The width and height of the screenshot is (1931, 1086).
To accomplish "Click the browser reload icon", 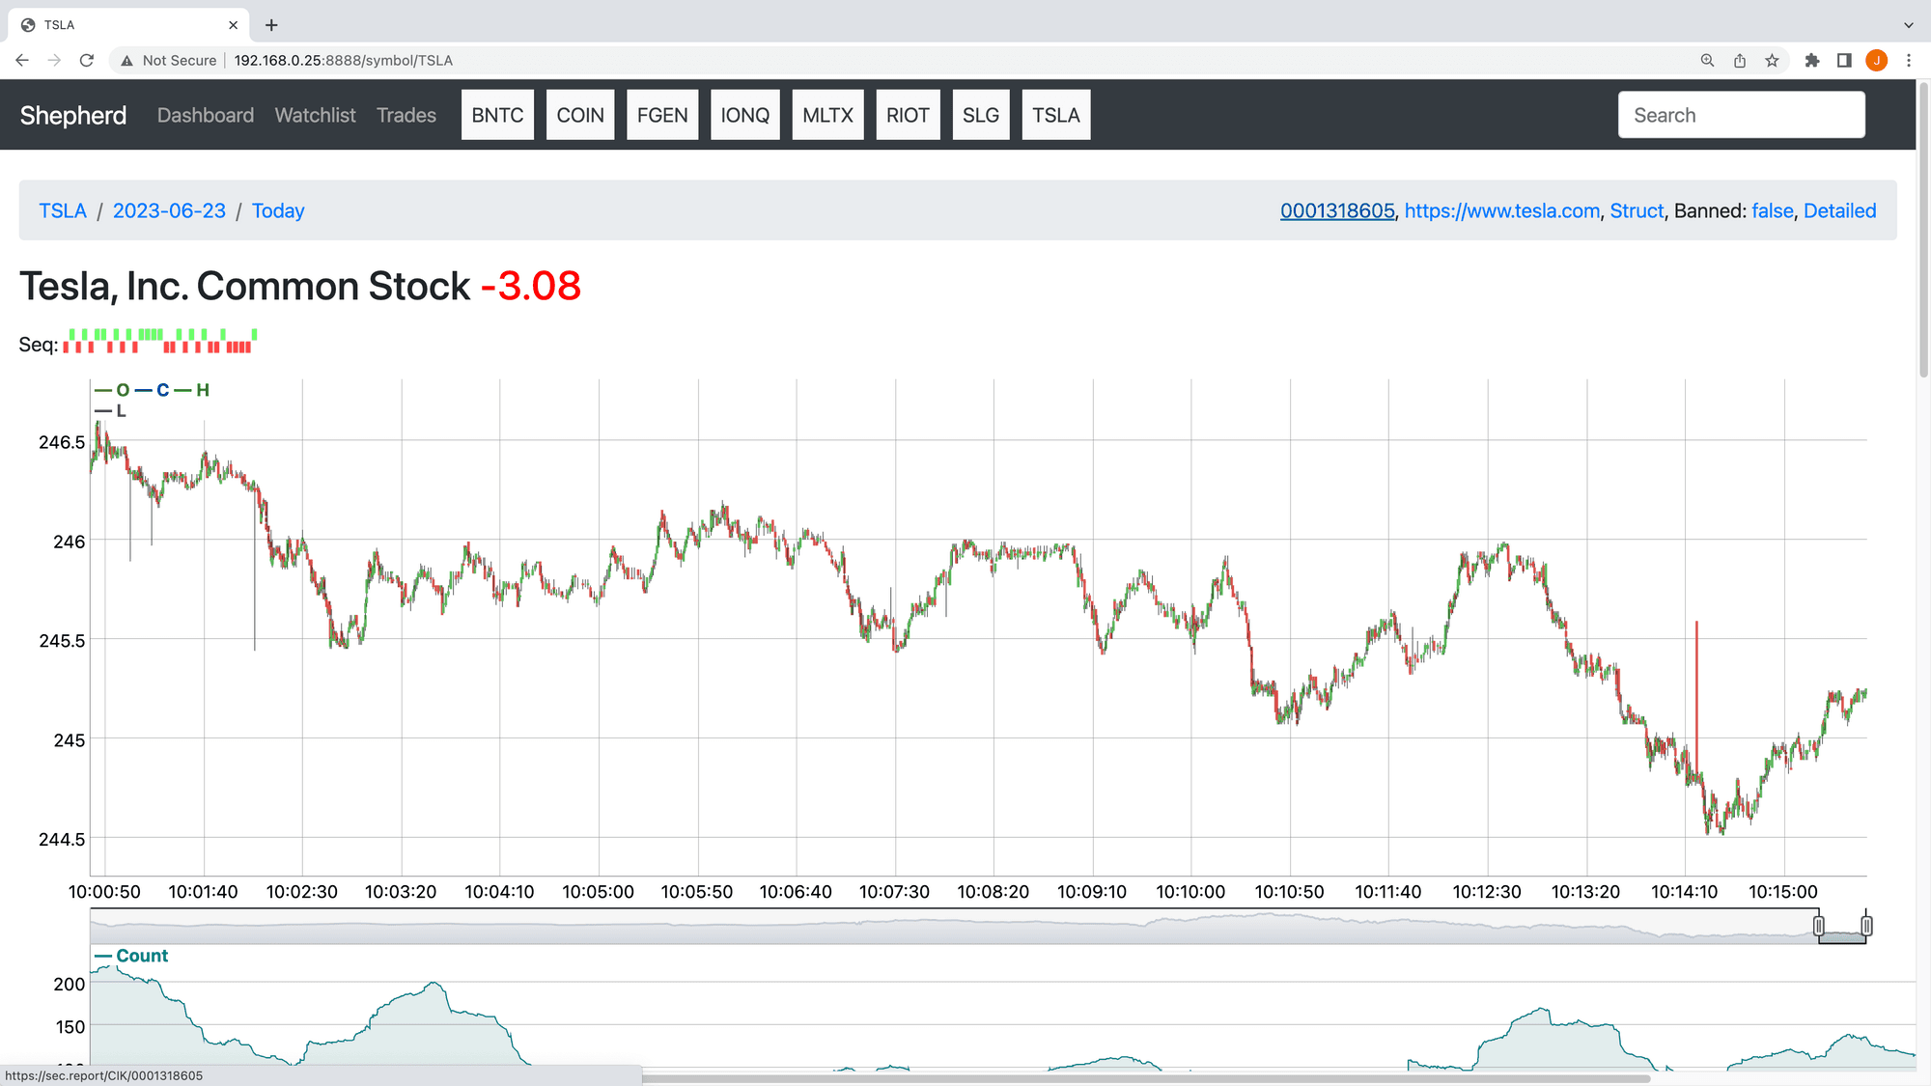I will [x=87, y=60].
